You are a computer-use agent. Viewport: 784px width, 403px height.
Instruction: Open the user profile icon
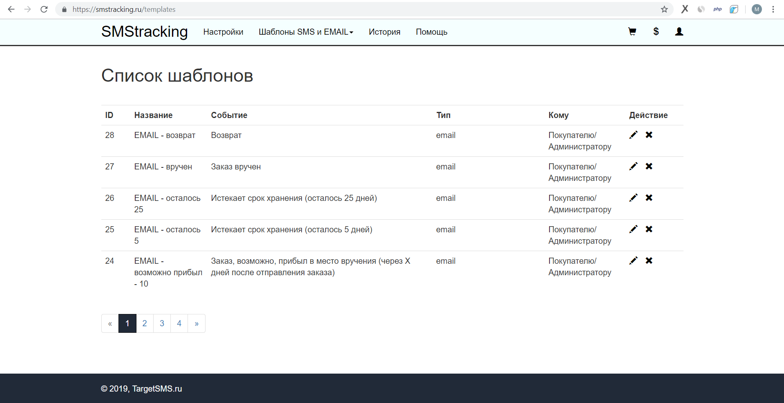[x=679, y=32]
